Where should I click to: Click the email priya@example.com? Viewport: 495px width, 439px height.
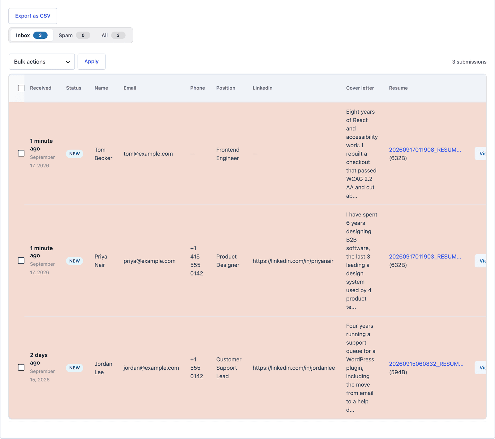[149, 261]
